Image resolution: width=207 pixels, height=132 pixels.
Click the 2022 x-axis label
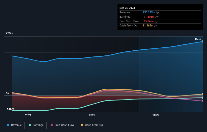[92, 115]
